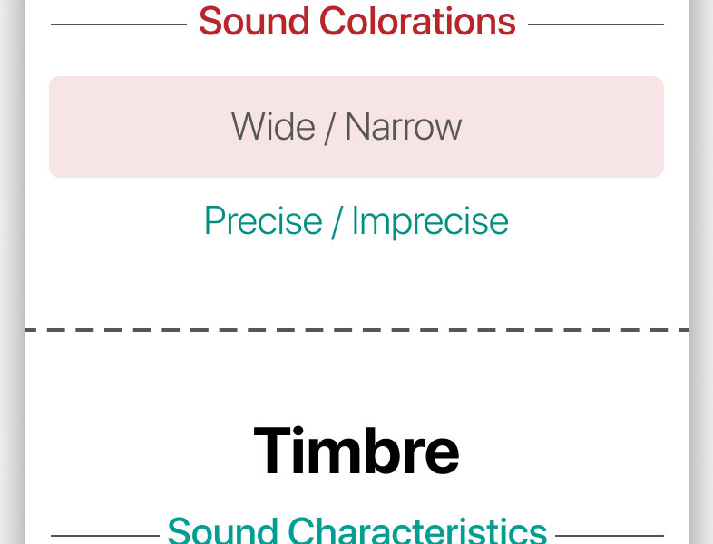The width and height of the screenshot is (713, 544).
Task: Click the teal Sound Characteristics heading
Action: [x=357, y=530]
